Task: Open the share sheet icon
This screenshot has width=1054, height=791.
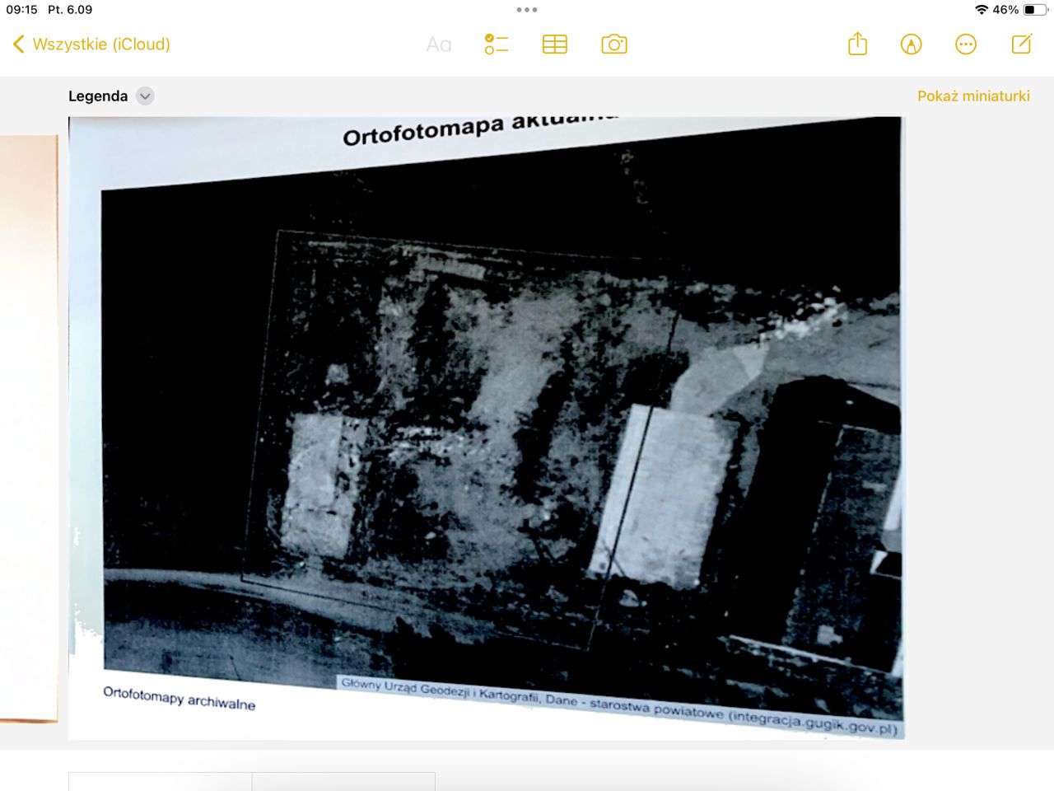Action: [857, 44]
